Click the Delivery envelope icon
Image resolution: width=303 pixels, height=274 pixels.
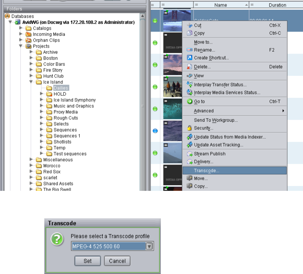190,161
